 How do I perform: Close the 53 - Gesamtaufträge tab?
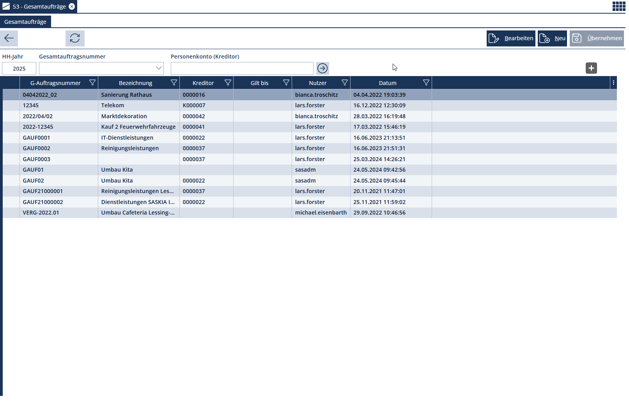(72, 7)
